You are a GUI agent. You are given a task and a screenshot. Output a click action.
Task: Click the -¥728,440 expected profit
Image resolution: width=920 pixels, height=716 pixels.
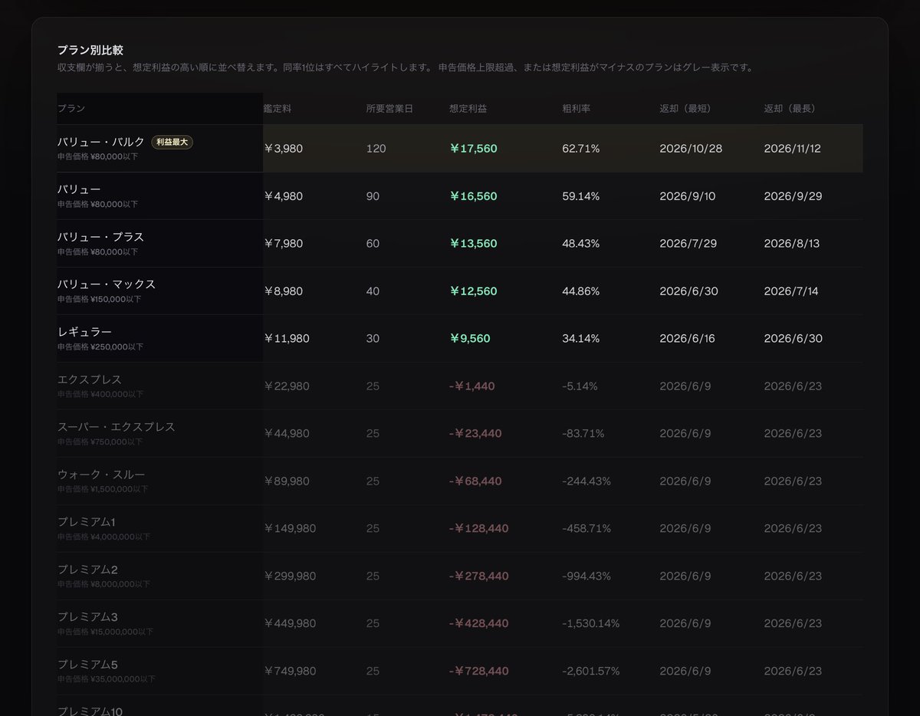[x=479, y=672]
